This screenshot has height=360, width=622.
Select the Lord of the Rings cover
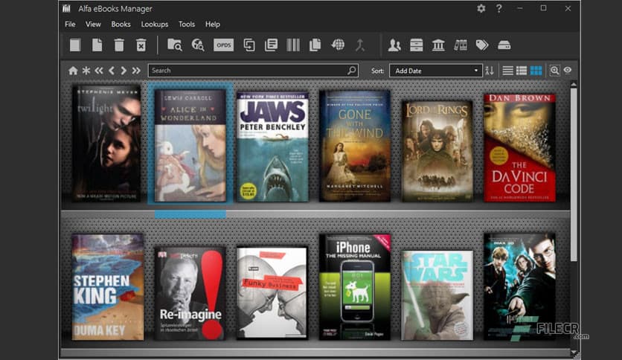tap(437, 151)
